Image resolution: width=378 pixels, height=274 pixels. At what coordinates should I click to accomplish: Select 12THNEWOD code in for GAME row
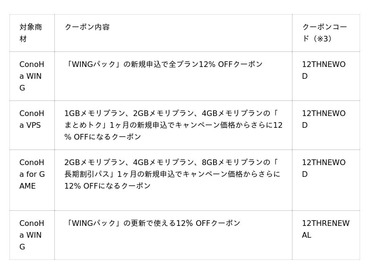[324, 168]
